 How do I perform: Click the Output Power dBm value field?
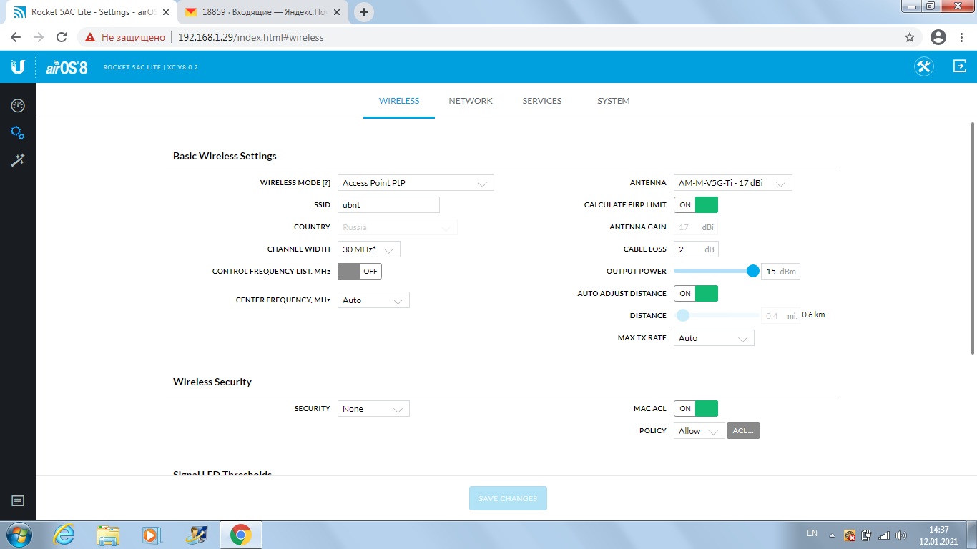780,272
